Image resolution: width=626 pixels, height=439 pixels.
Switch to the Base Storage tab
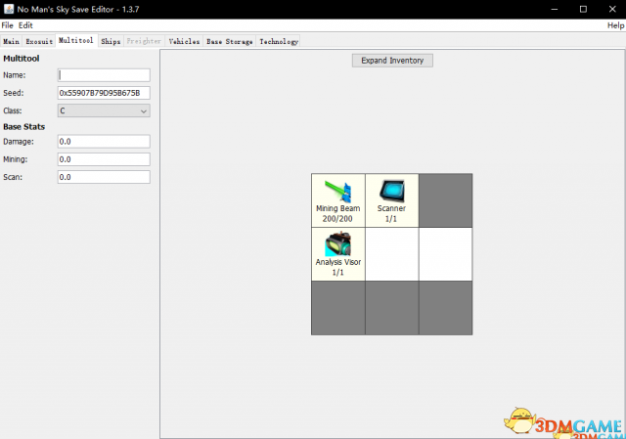point(230,41)
